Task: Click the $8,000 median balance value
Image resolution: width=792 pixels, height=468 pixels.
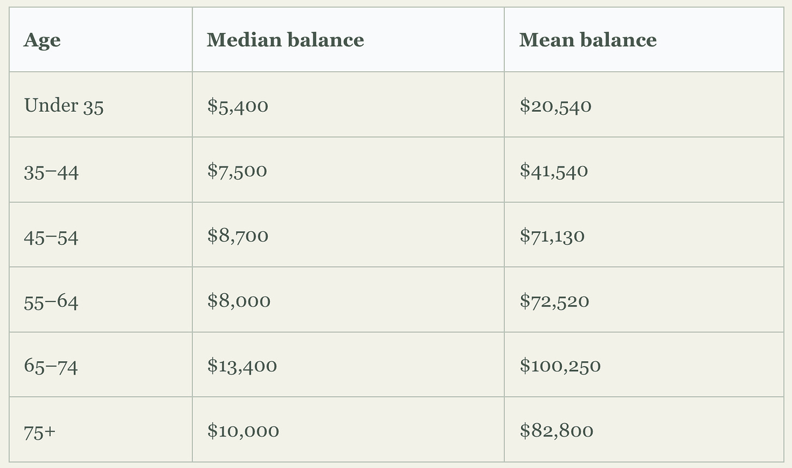Action: 239,300
